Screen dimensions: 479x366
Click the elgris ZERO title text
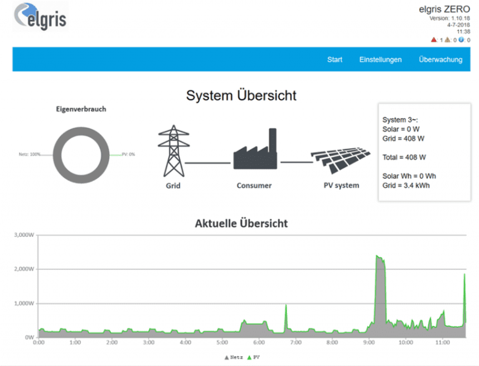[x=444, y=9]
